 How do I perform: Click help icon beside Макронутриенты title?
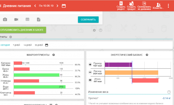pyautogui.click(x=53, y=55)
